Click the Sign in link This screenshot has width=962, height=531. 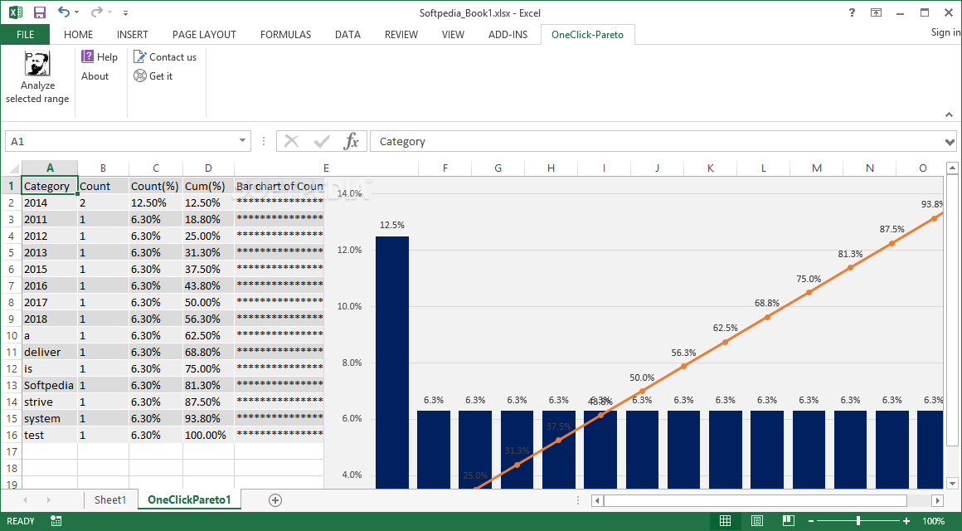(946, 32)
